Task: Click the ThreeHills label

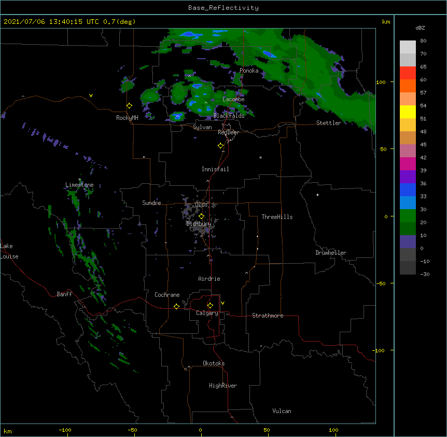Action: (277, 217)
